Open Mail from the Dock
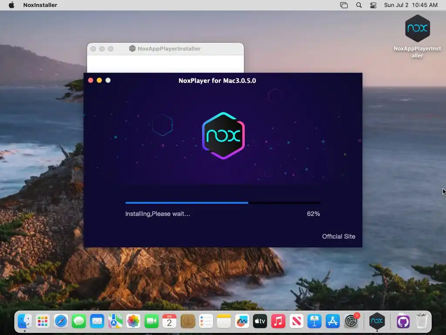 [97, 321]
